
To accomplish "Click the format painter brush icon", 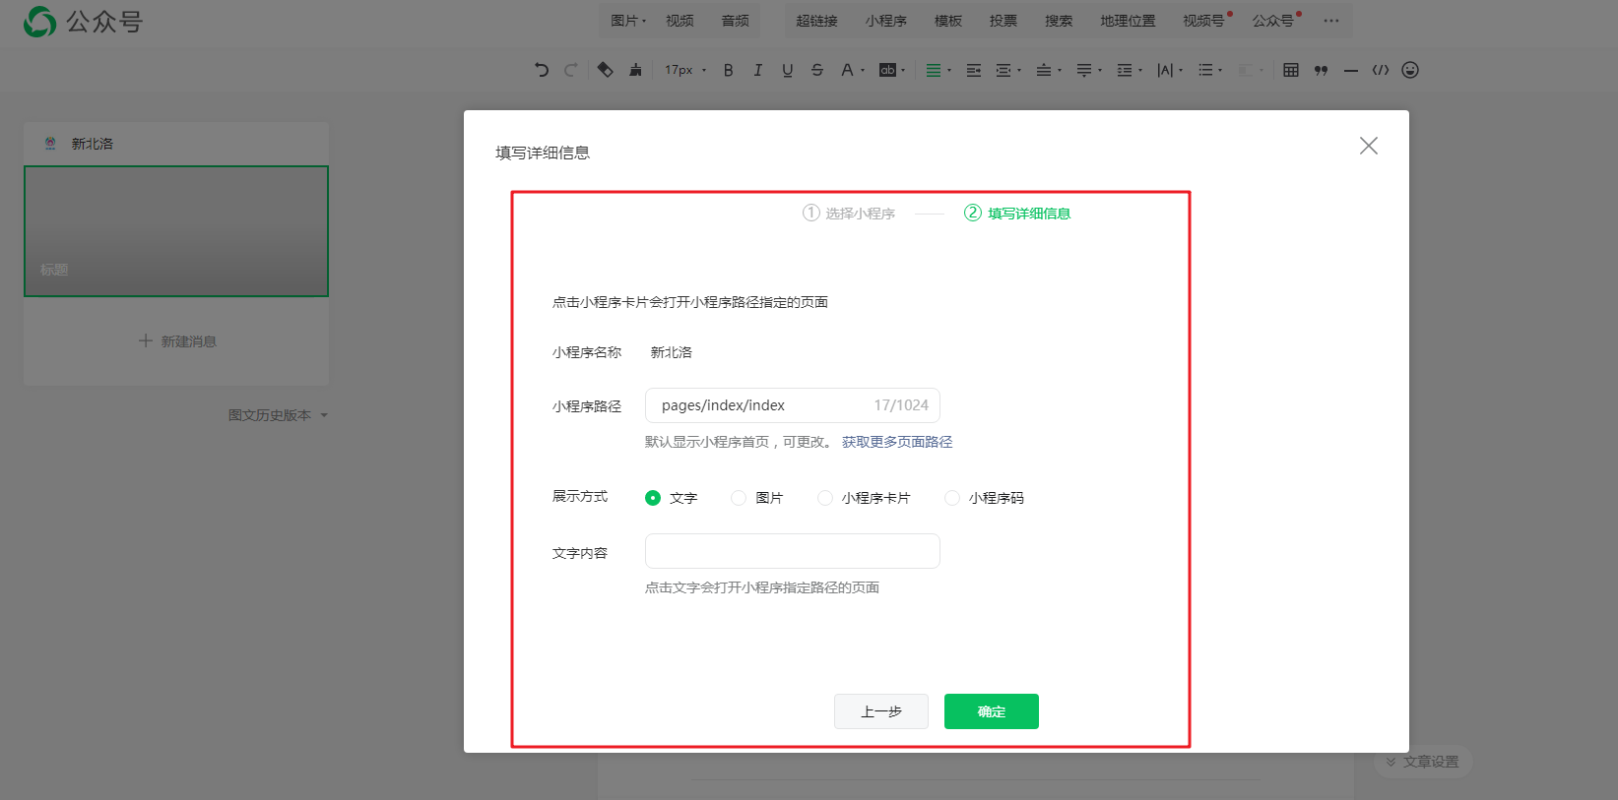I will click(635, 70).
